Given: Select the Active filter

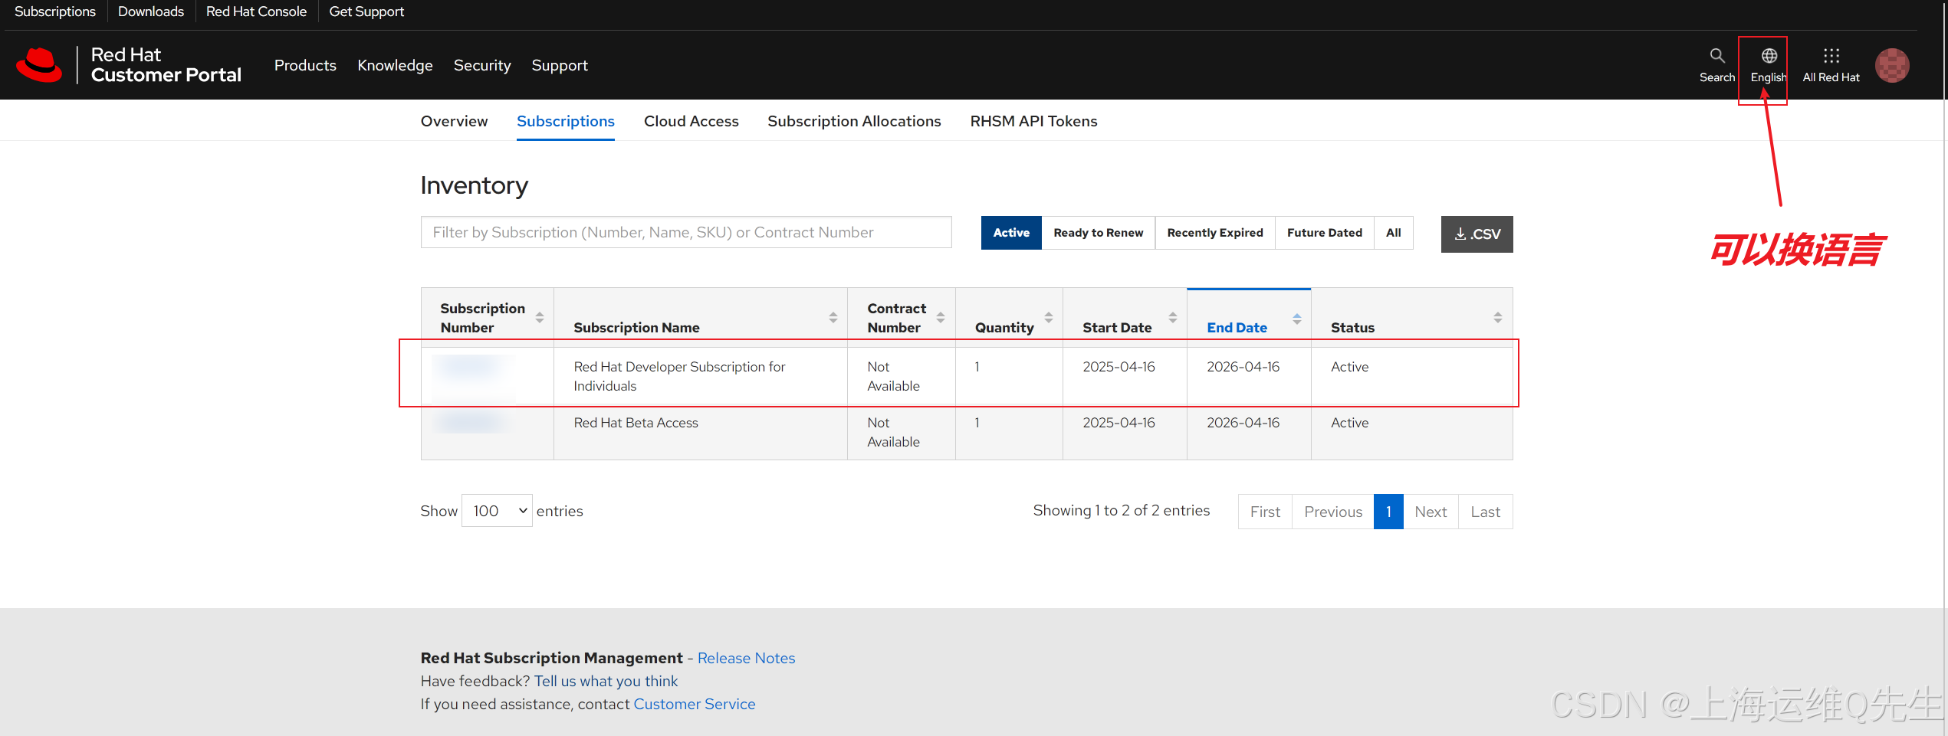Looking at the screenshot, I should coord(1011,233).
